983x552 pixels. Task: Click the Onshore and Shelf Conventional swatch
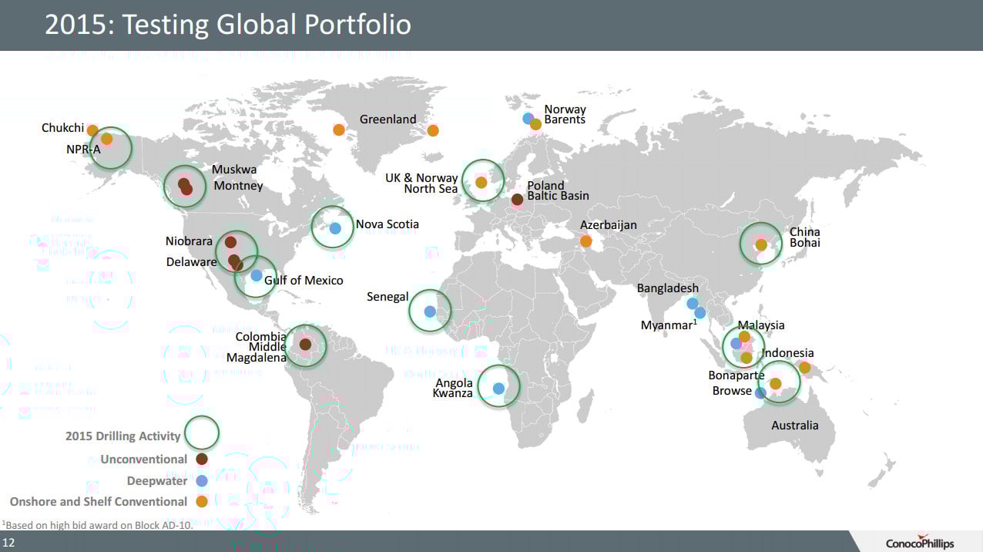tap(202, 502)
